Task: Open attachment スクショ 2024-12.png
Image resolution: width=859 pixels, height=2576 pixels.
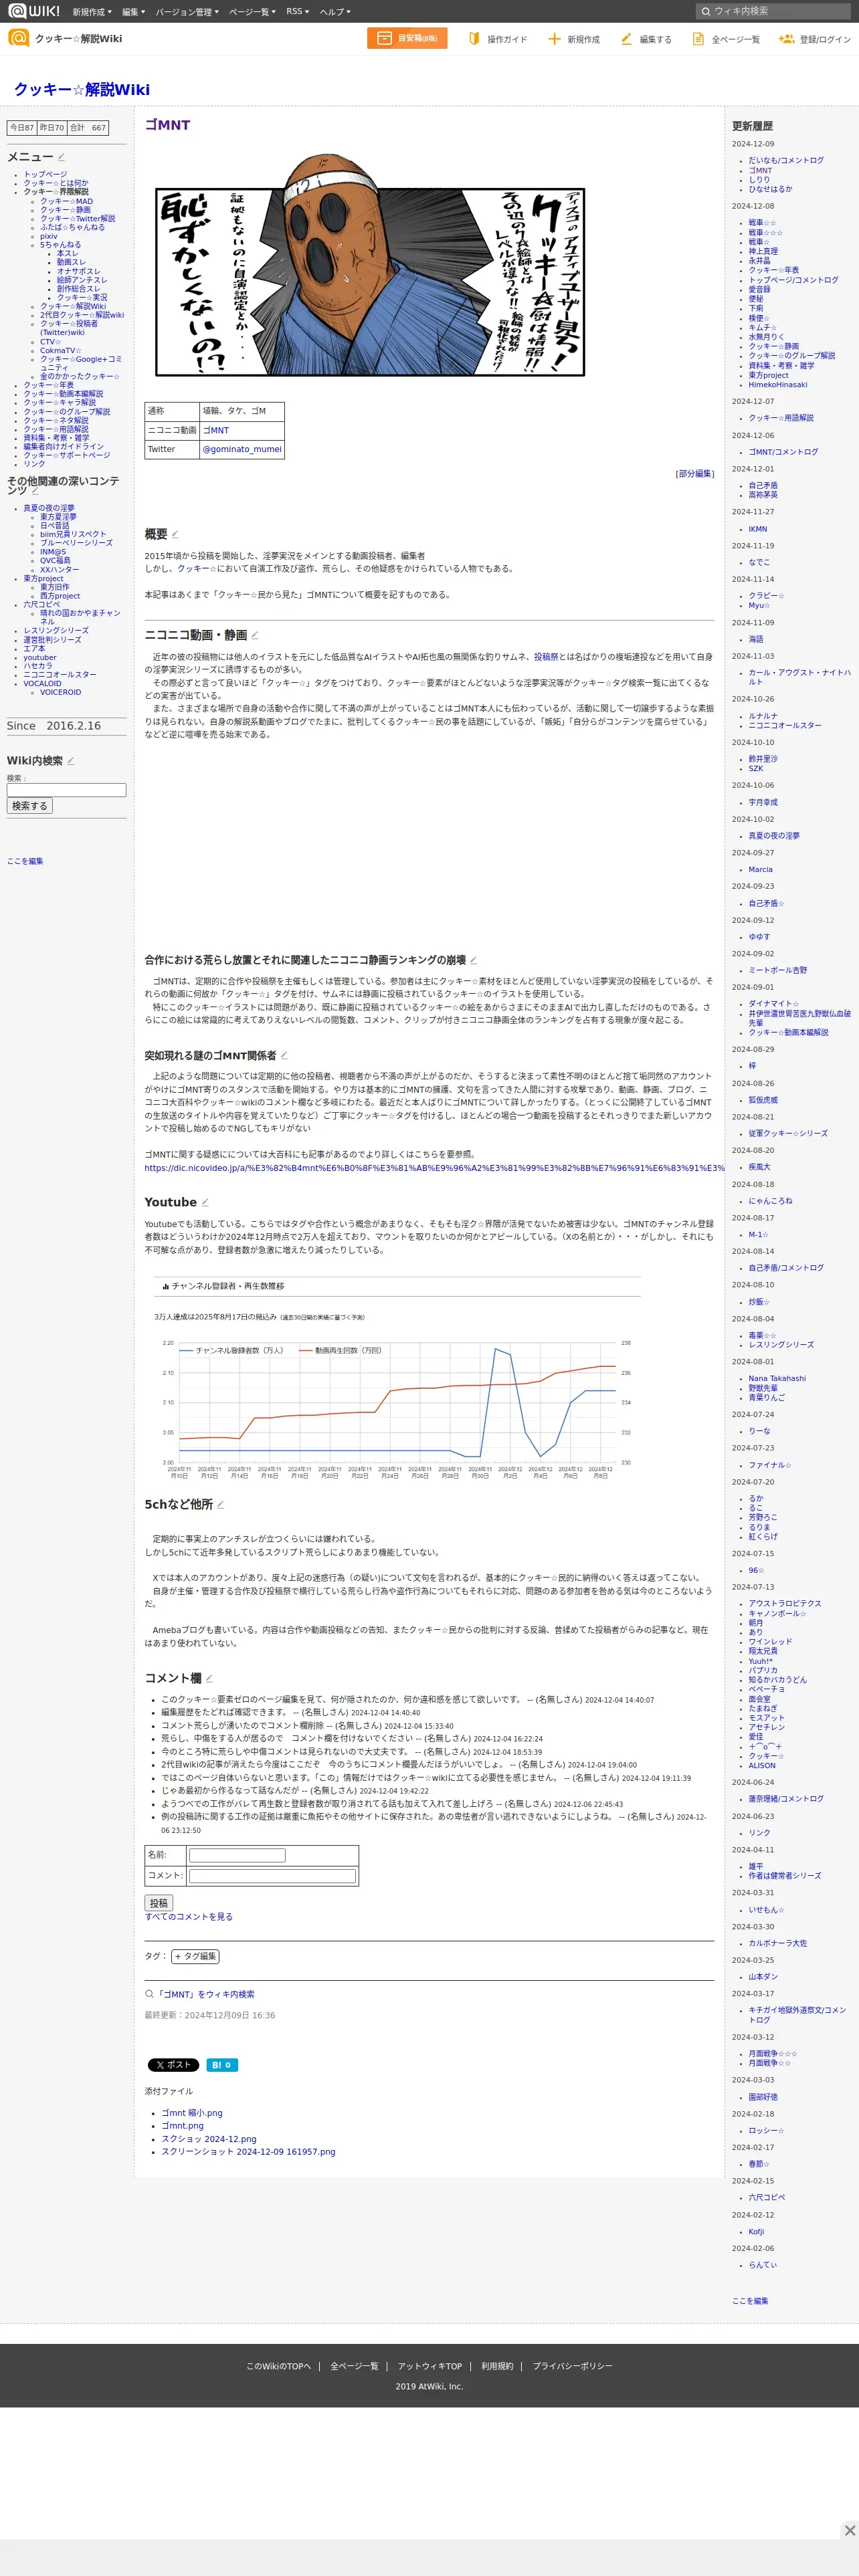Action: (x=209, y=2139)
